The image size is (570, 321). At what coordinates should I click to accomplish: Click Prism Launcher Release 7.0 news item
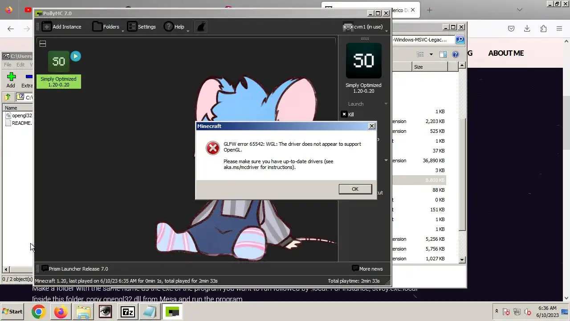click(x=74, y=269)
